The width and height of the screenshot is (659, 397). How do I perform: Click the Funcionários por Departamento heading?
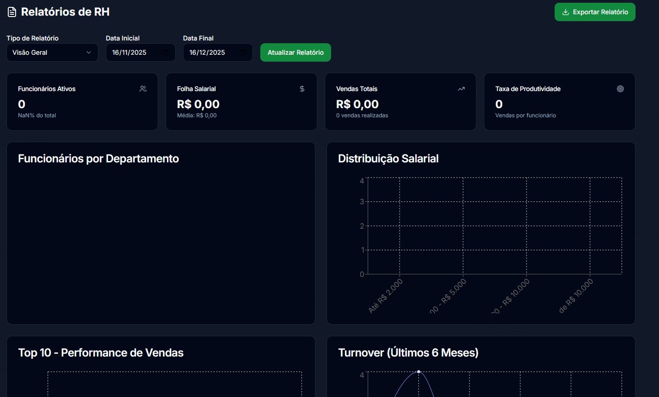click(x=98, y=159)
